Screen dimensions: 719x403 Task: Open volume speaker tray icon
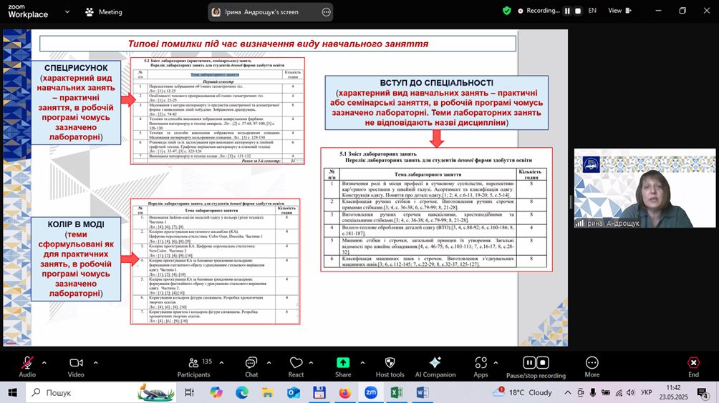pyautogui.click(x=631, y=392)
